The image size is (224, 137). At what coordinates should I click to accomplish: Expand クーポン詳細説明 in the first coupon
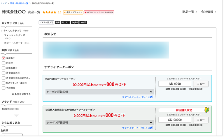100,92
